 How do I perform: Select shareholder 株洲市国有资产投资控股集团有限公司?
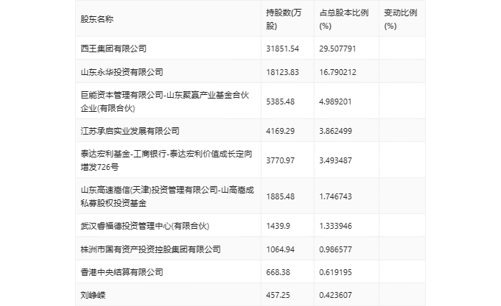(150, 249)
